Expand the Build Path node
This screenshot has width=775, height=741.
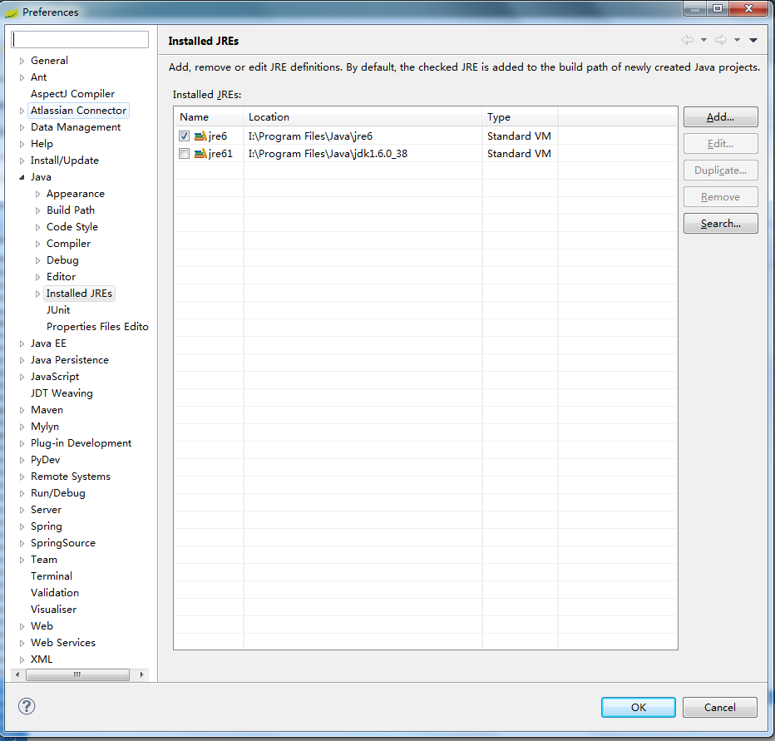tap(37, 210)
